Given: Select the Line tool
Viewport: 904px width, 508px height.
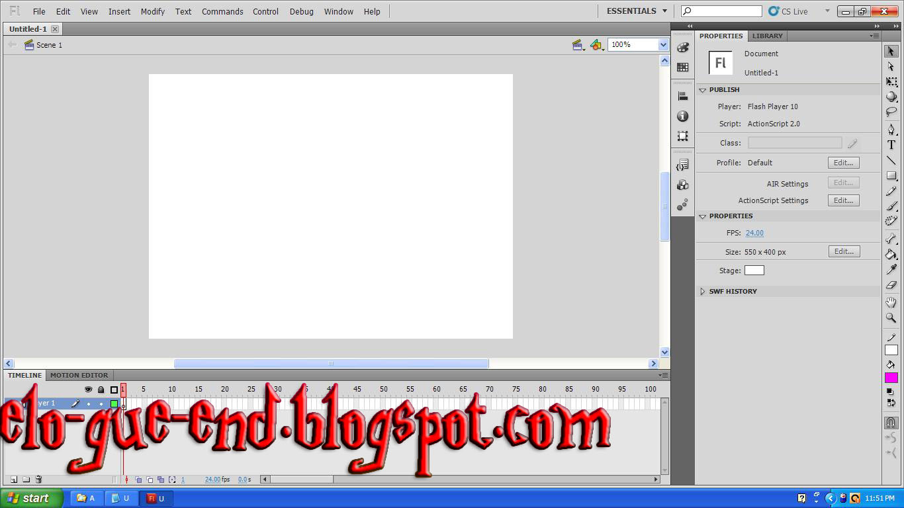Looking at the screenshot, I should pyautogui.click(x=891, y=160).
